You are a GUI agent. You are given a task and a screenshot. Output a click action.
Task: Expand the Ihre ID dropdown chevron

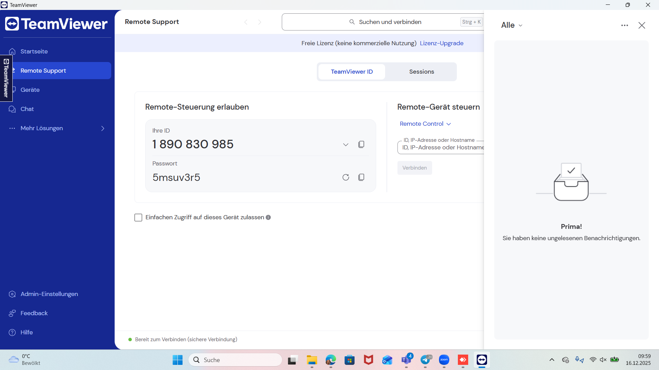(346, 145)
